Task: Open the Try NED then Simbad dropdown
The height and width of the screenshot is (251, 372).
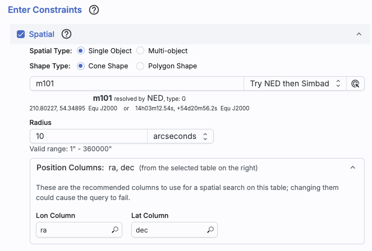Action: click(x=295, y=83)
